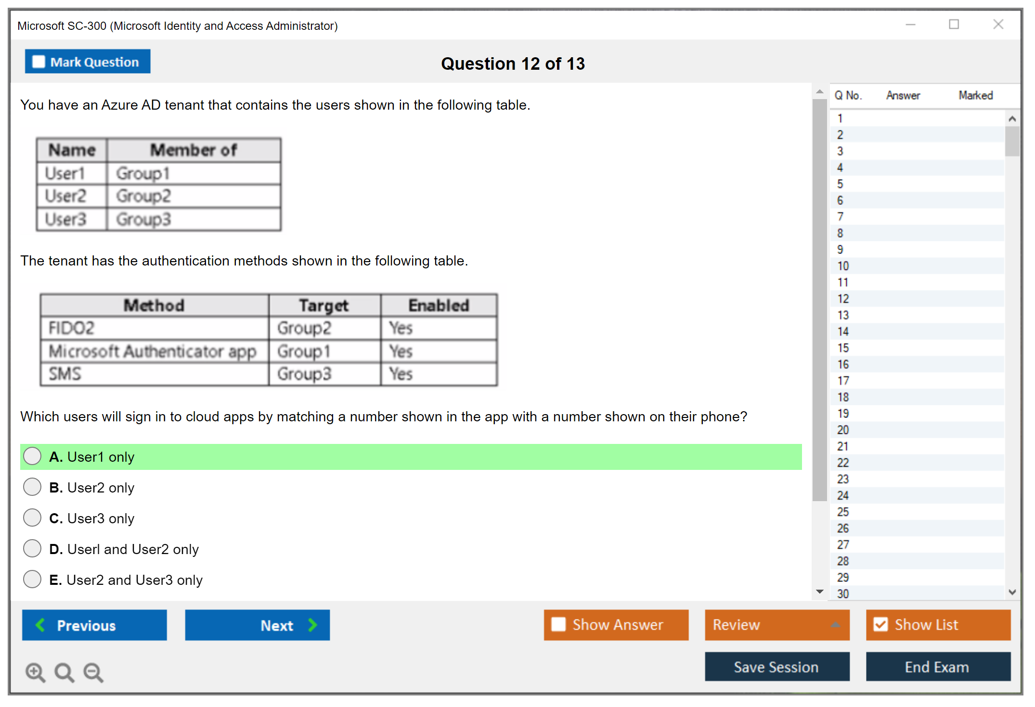Click the question pane scroll-down arrow
Viewport: 1035px width, 707px height.
(x=819, y=592)
